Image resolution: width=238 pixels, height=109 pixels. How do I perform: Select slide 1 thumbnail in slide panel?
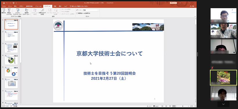[x=11, y=24]
